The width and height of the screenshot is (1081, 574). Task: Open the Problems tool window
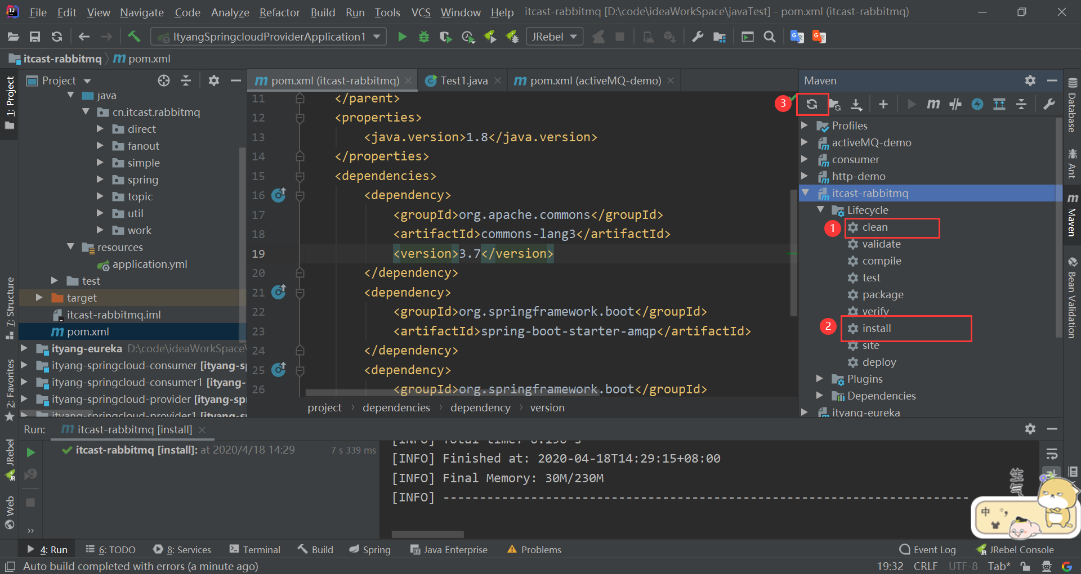534,550
